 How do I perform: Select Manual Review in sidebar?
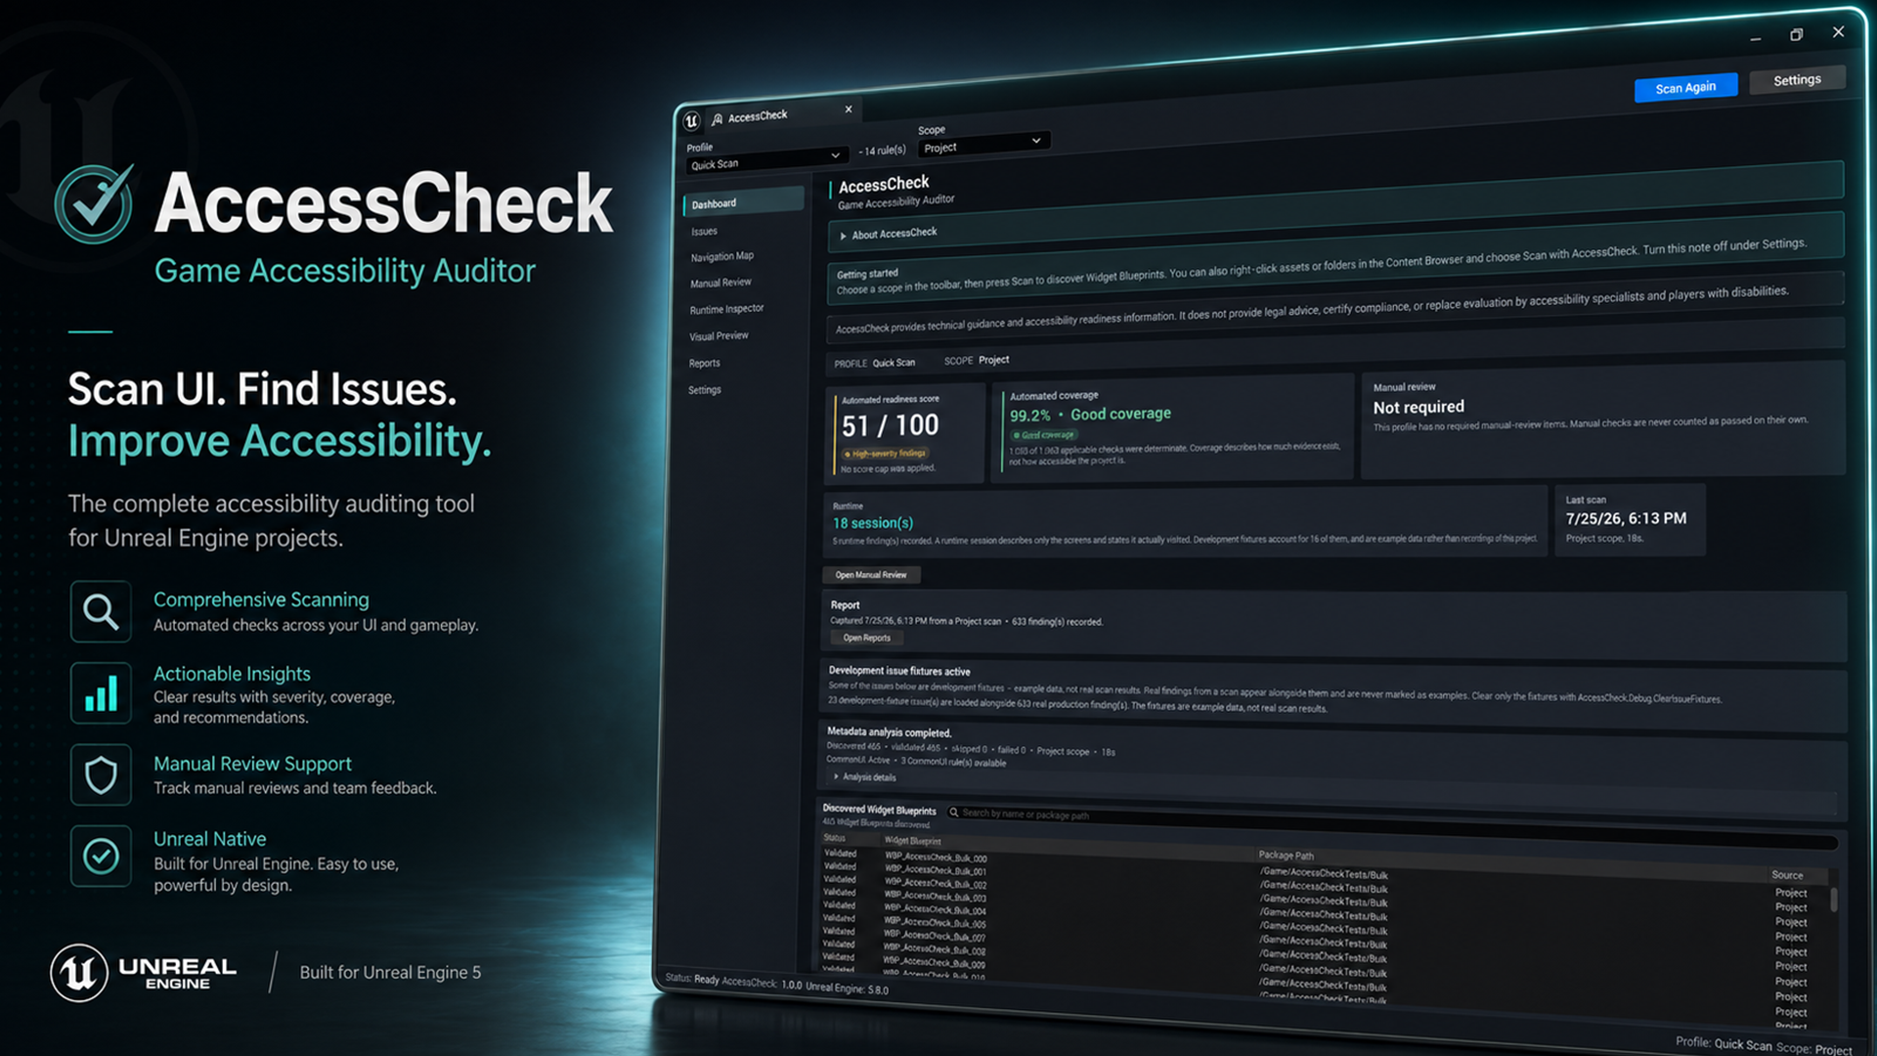pyautogui.click(x=720, y=283)
